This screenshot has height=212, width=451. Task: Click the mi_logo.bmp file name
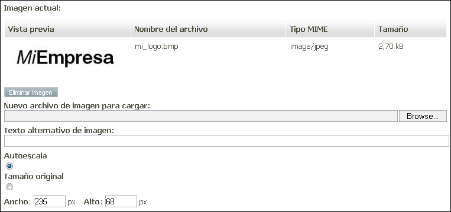pos(157,47)
